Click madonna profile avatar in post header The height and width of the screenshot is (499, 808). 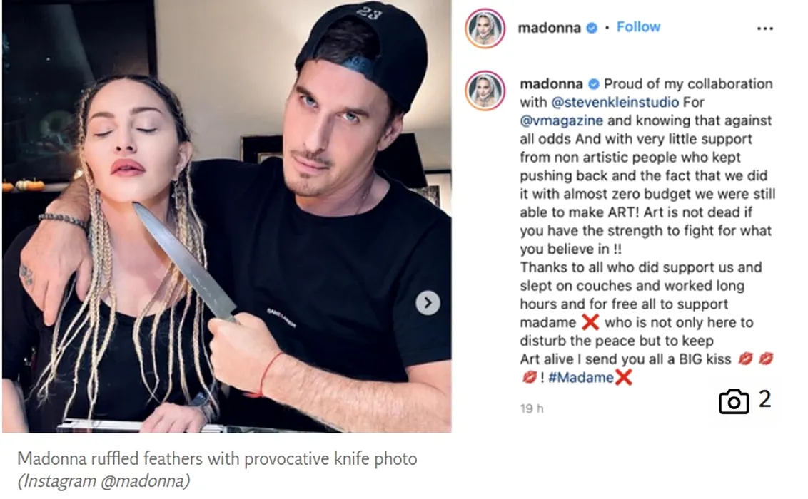(485, 29)
